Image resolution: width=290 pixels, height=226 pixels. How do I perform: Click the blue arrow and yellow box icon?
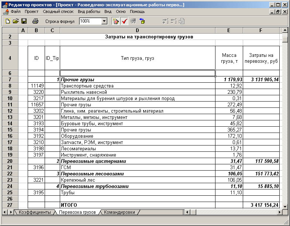coord(142,21)
